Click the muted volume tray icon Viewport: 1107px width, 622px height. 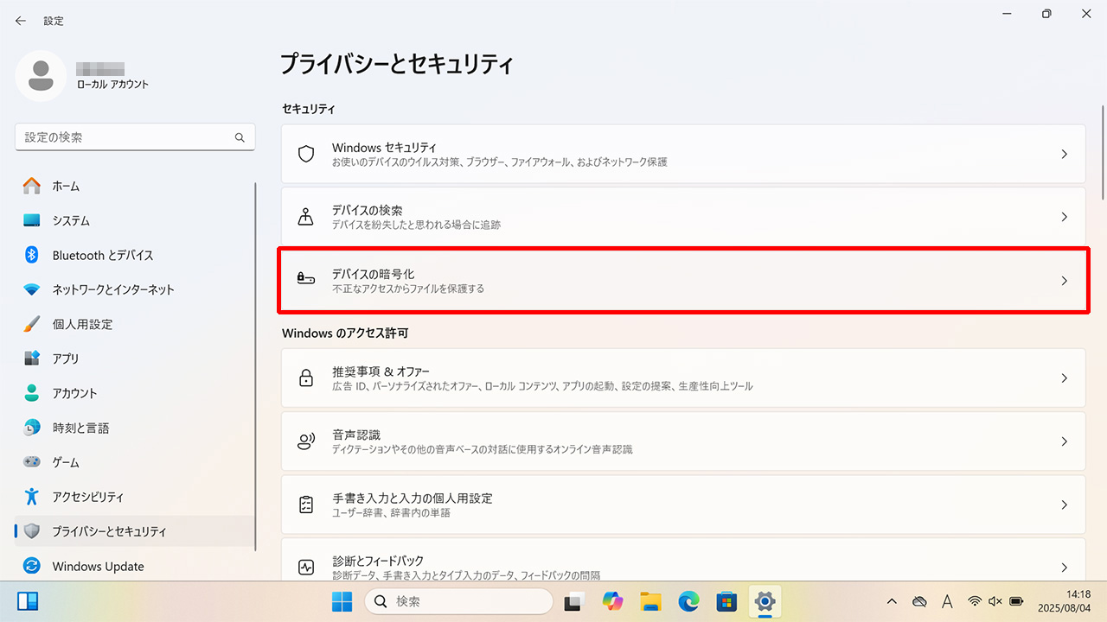(x=995, y=600)
